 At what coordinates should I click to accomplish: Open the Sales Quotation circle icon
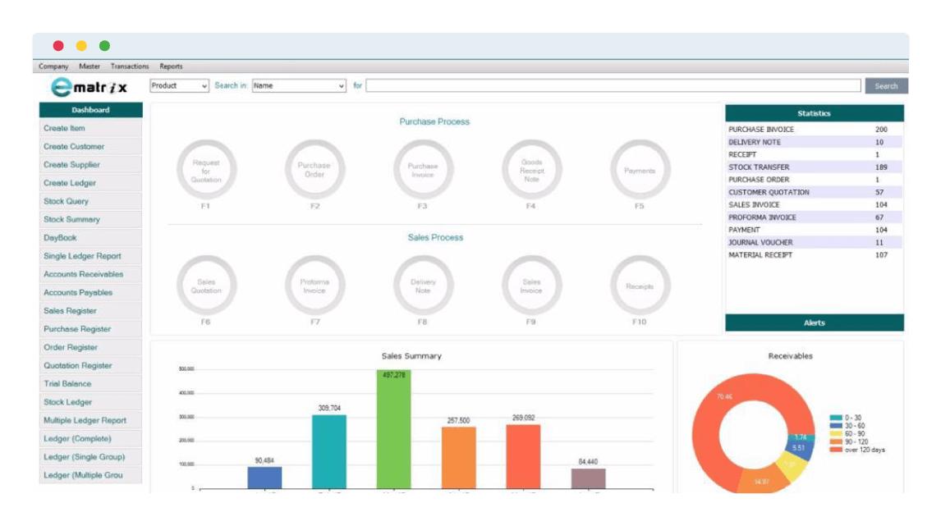pyautogui.click(x=206, y=286)
